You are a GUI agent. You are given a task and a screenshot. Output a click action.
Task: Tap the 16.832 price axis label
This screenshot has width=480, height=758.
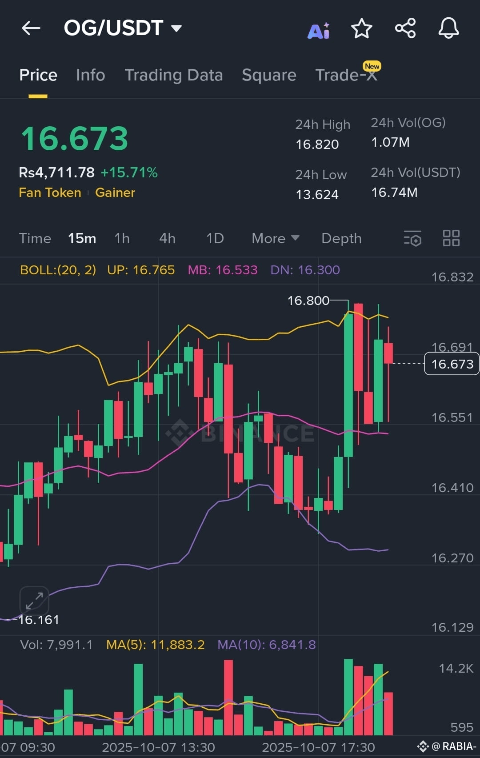[x=452, y=277]
